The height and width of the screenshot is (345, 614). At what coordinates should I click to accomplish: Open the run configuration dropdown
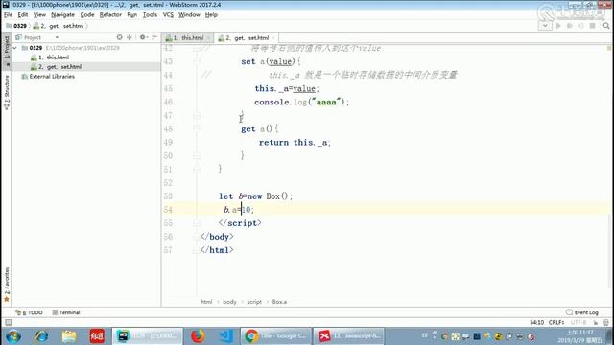pyautogui.click(x=545, y=26)
